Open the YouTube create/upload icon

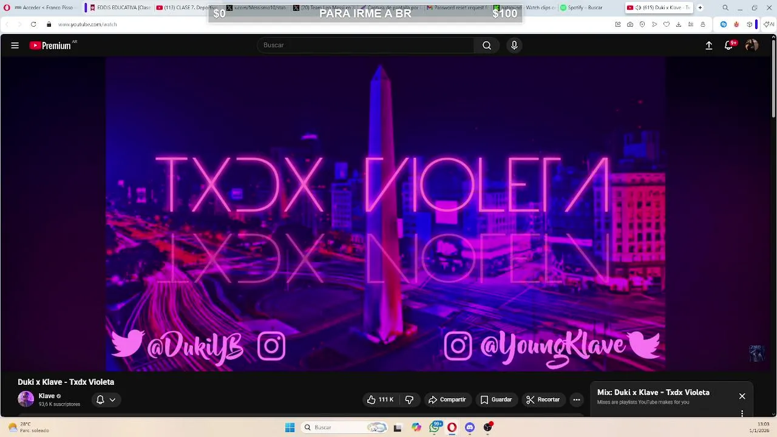coord(708,46)
